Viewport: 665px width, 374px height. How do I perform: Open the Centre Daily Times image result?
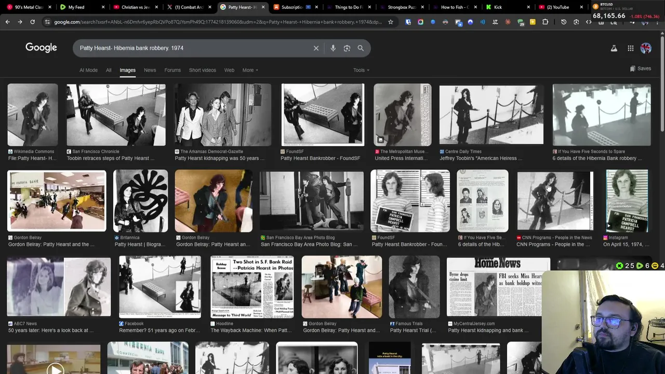(491, 115)
